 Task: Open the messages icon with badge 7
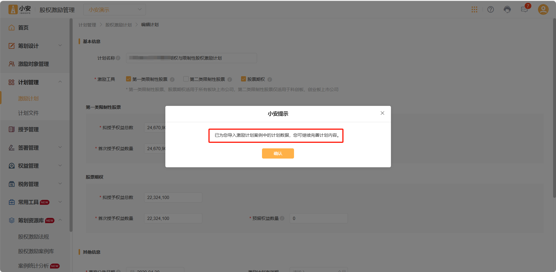point(525,10)
